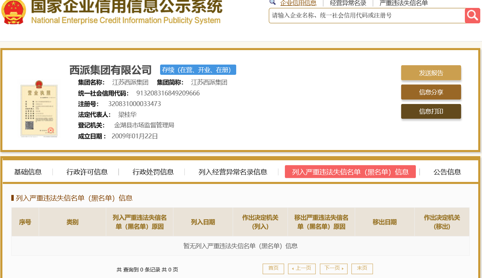The width and height of the screenshot is (482, 278).
Task: Click the 序号 column header
Action: (25, 222)
